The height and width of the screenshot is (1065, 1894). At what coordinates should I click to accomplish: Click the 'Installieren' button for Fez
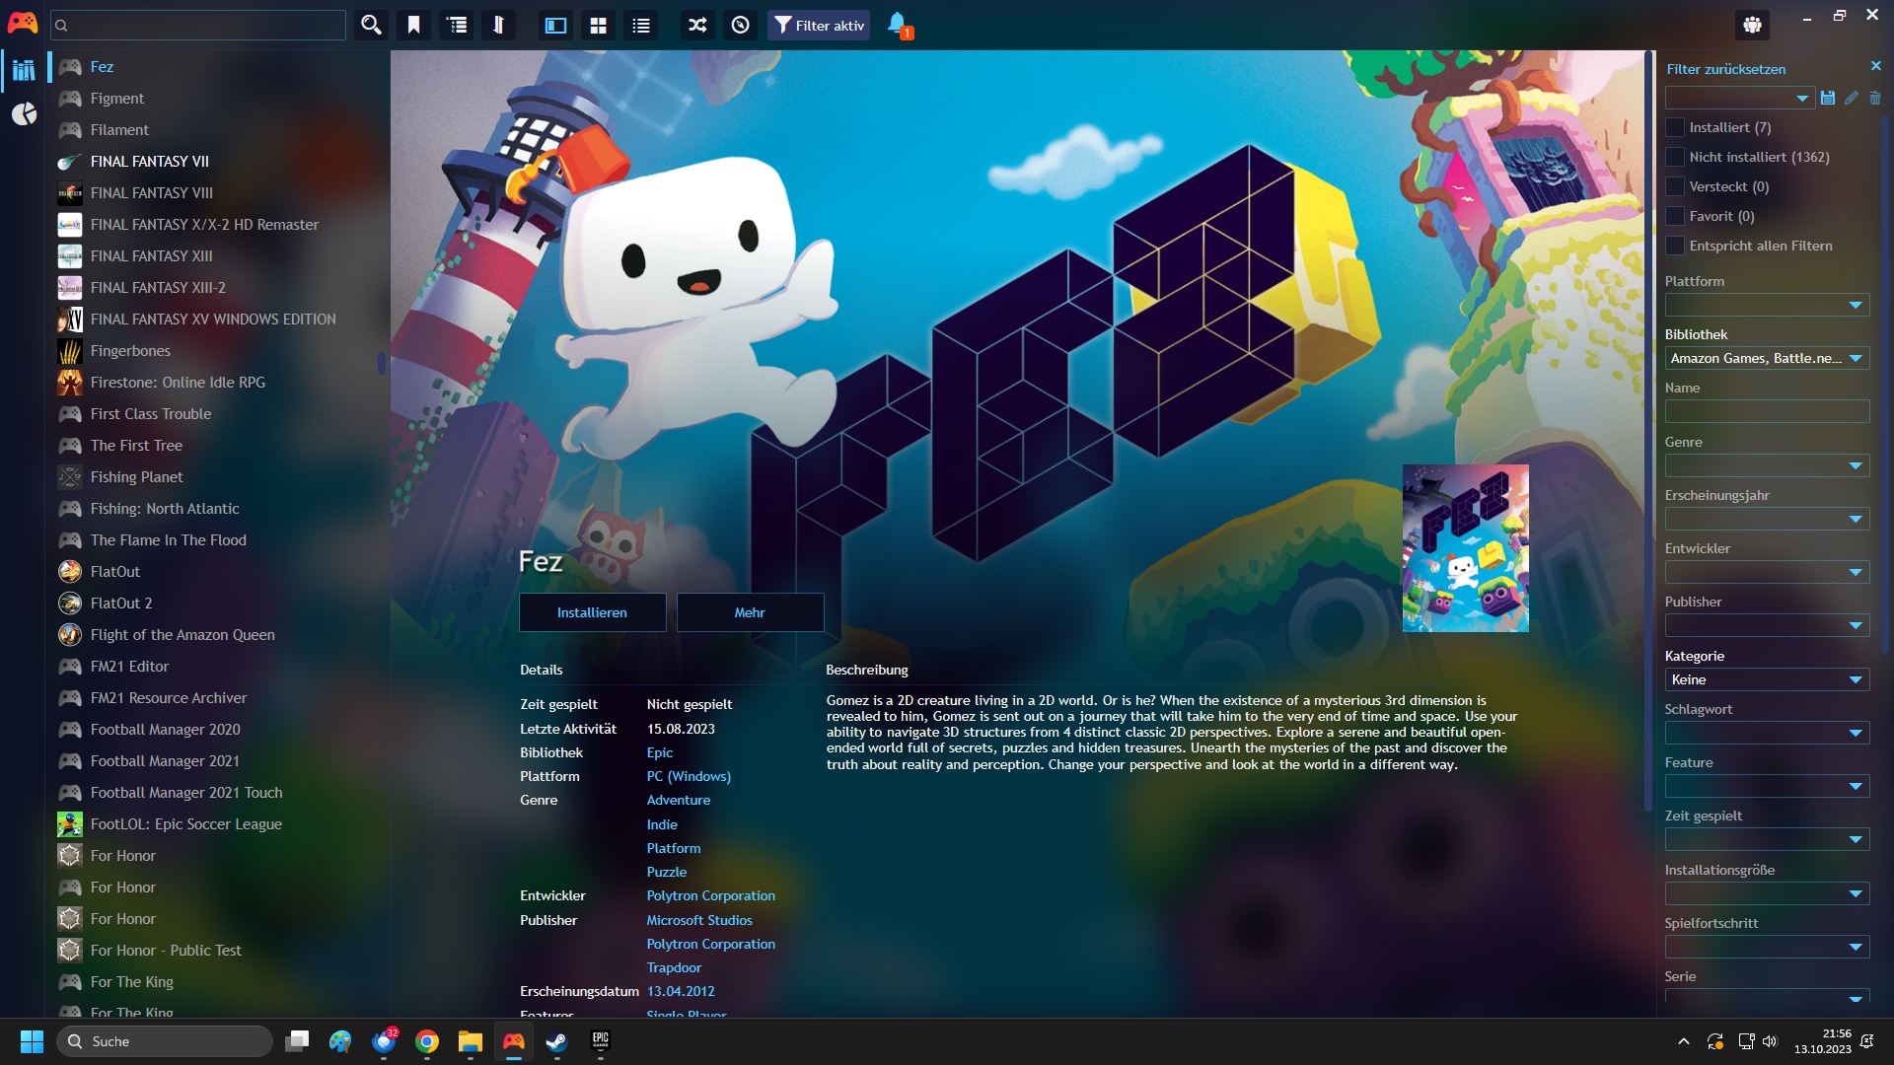point(592,611)
